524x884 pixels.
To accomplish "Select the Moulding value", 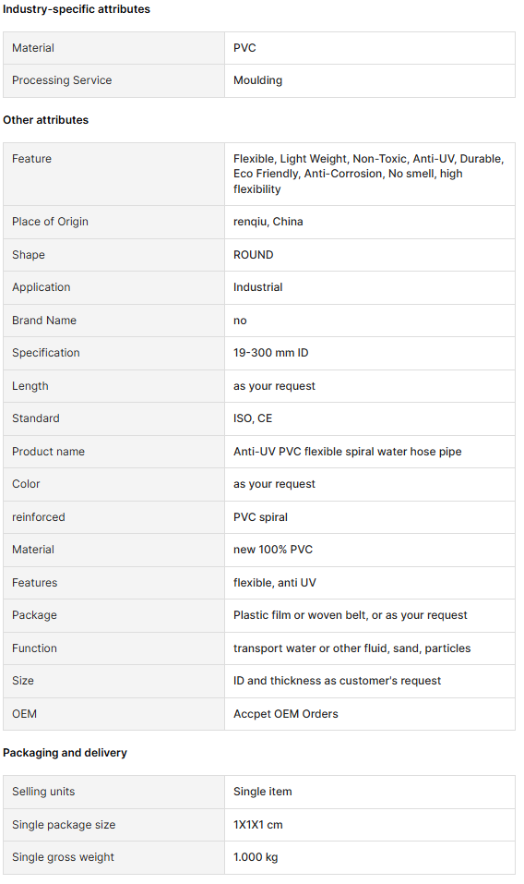I will [x=257, y=80].
